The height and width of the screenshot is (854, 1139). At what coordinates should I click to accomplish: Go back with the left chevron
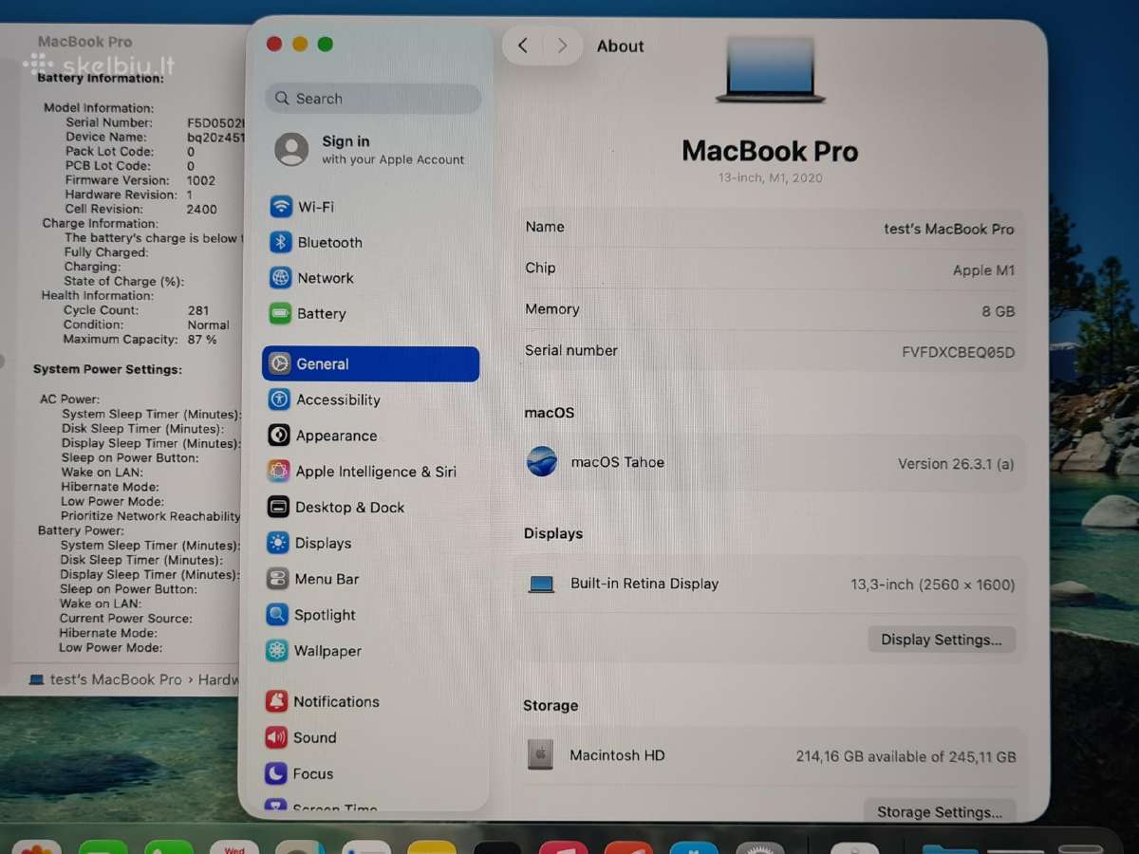click(523, 46)
